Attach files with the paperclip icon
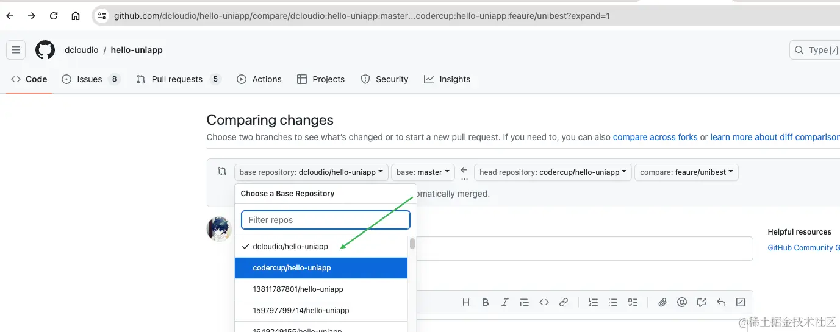This screenshot has width=840, height=332. (662, 302)
